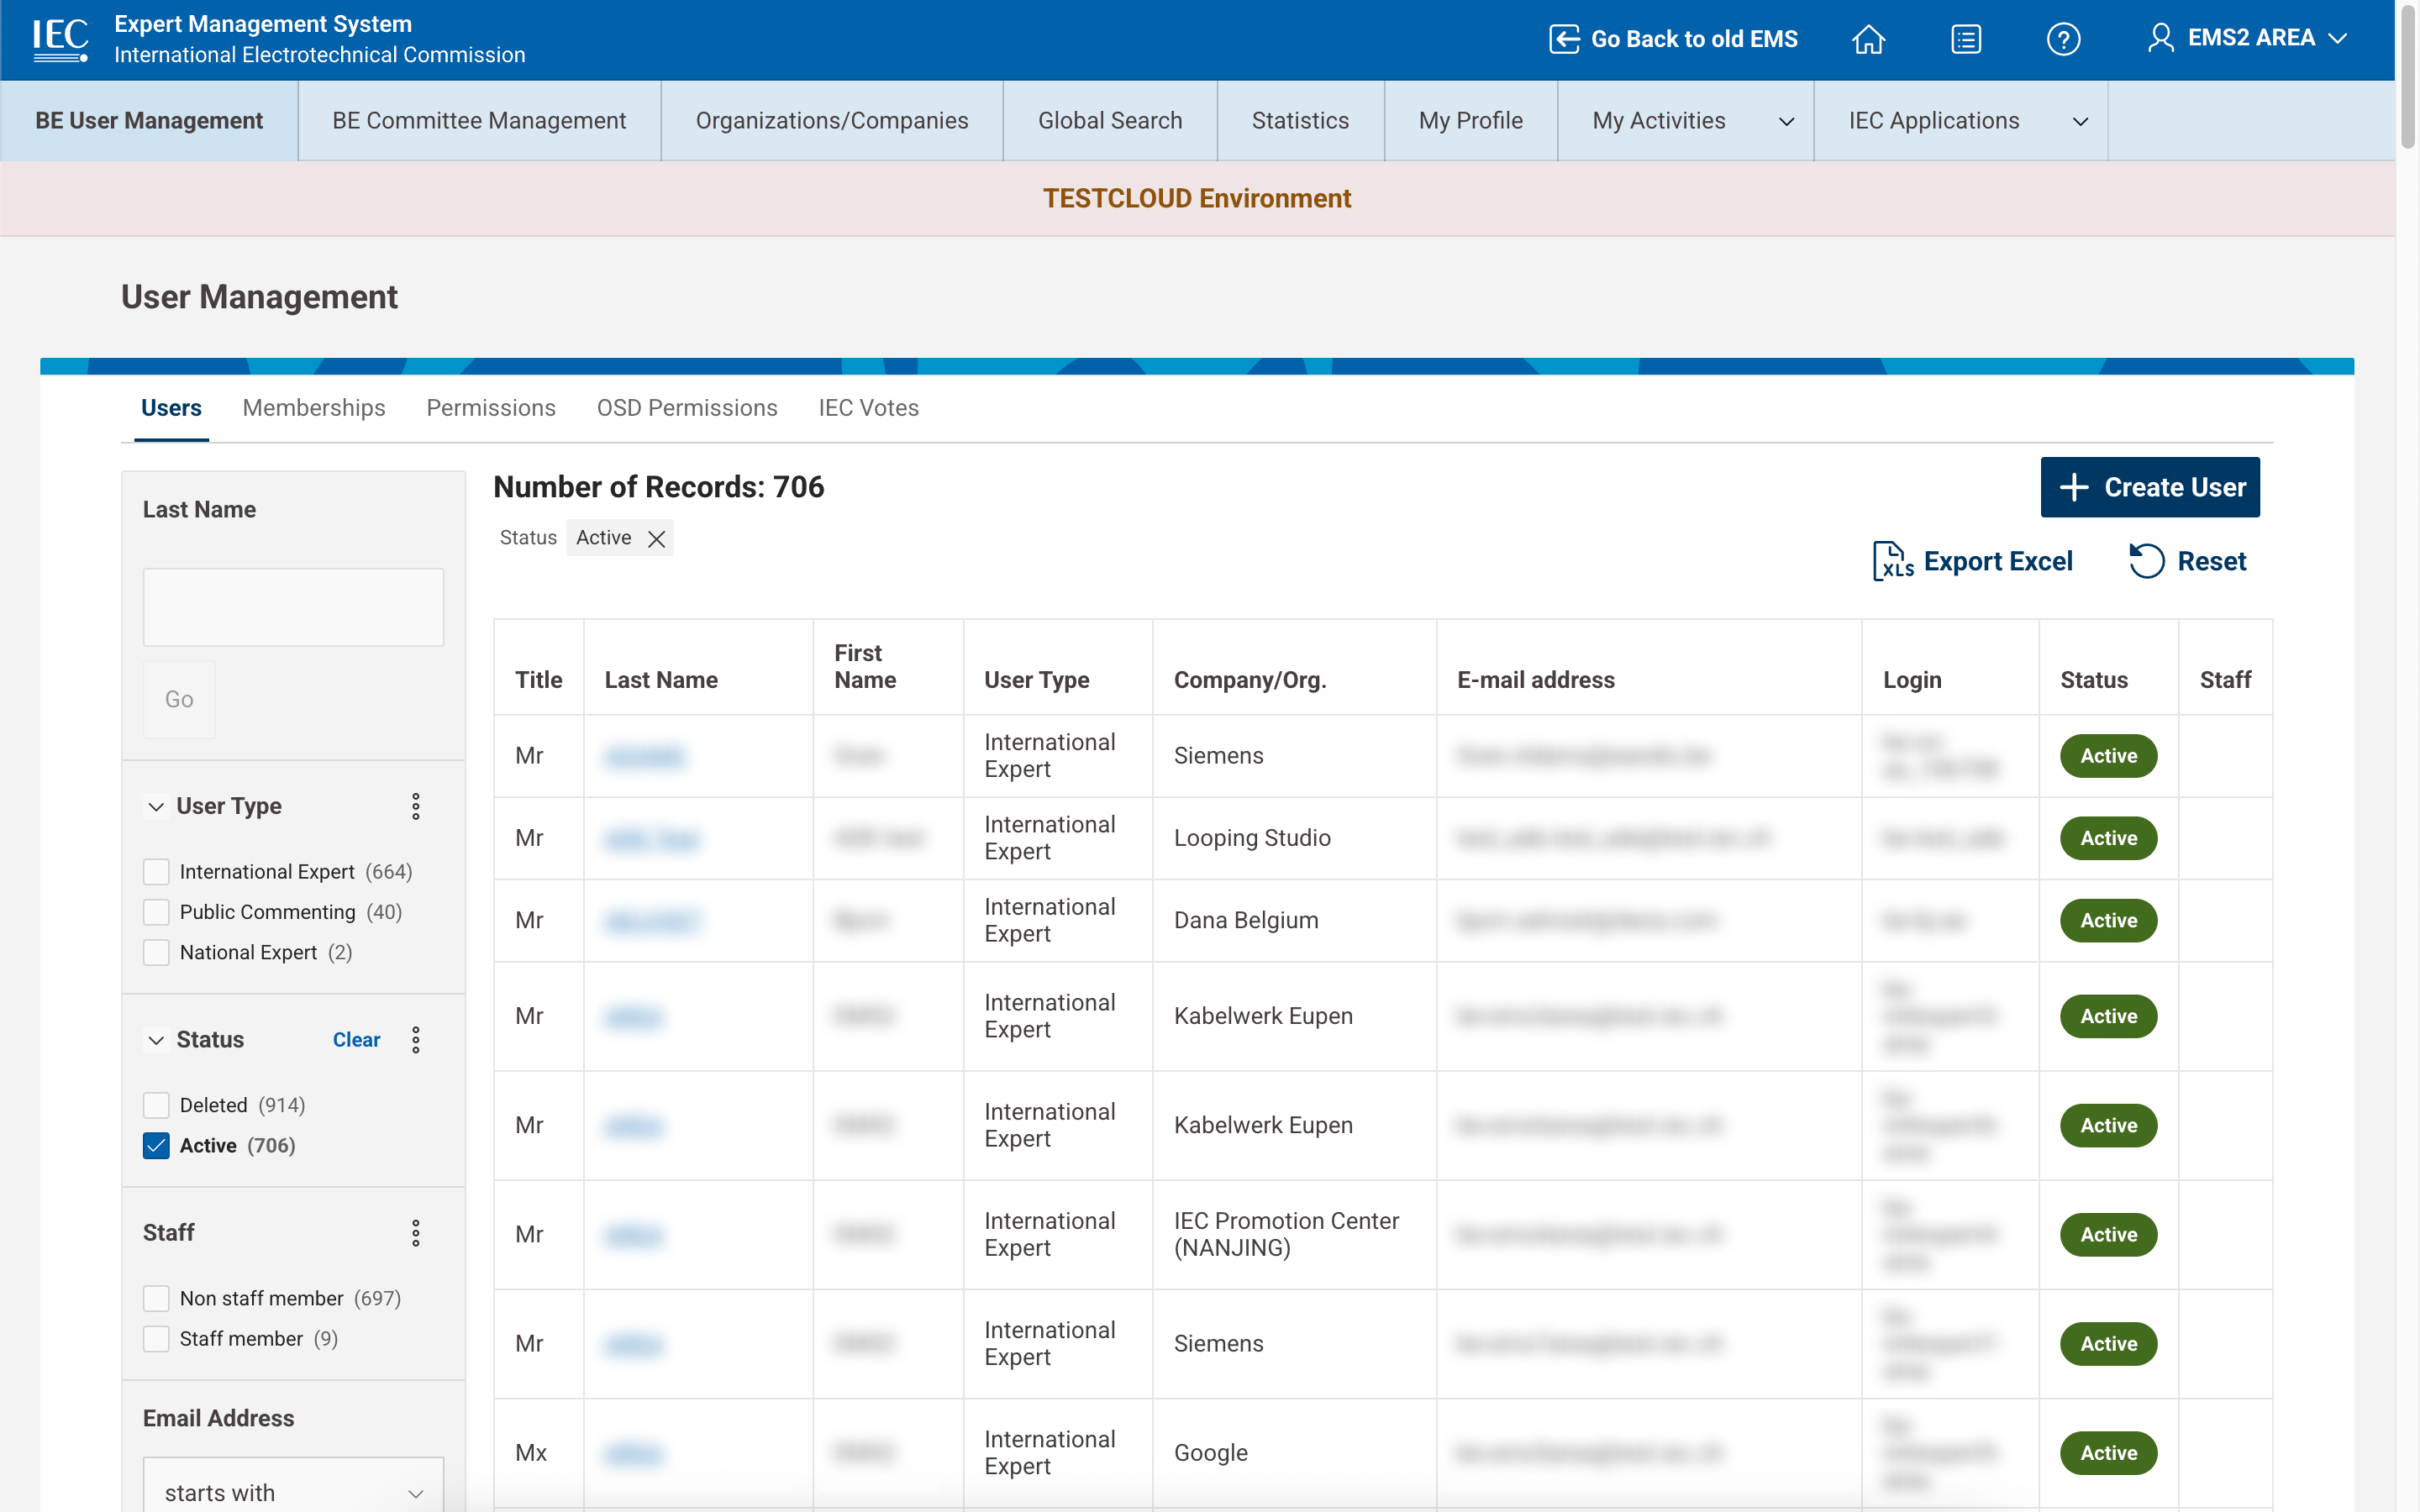Click the Clear link in Status filter
2420x1512 pixels.
tap(356, 1040)
